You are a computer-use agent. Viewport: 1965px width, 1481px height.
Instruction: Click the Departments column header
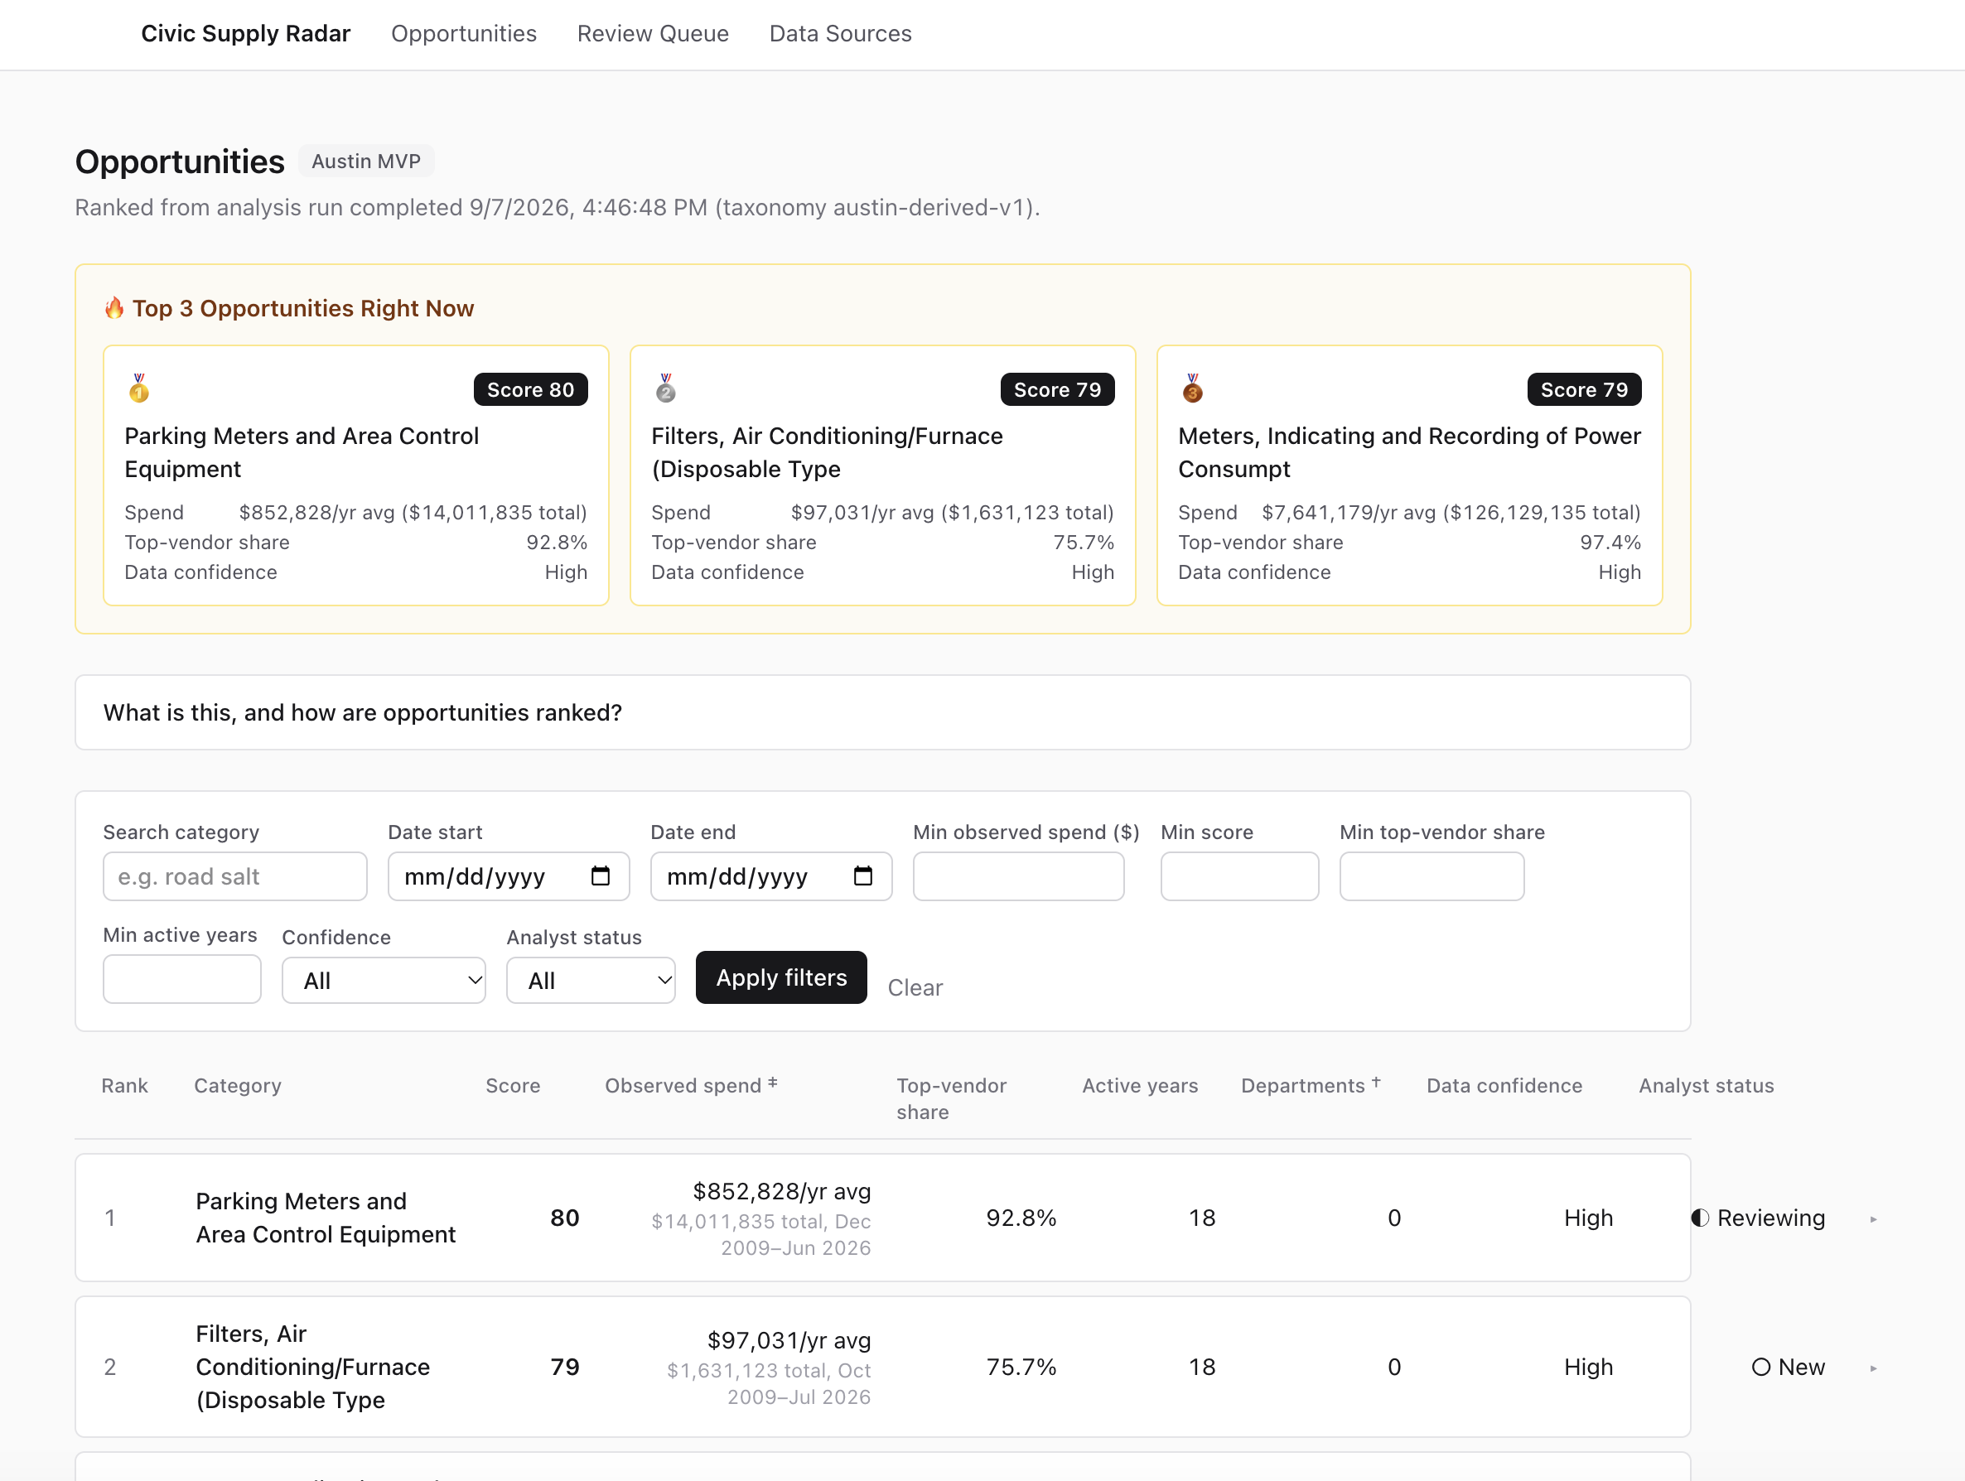1311,1086
